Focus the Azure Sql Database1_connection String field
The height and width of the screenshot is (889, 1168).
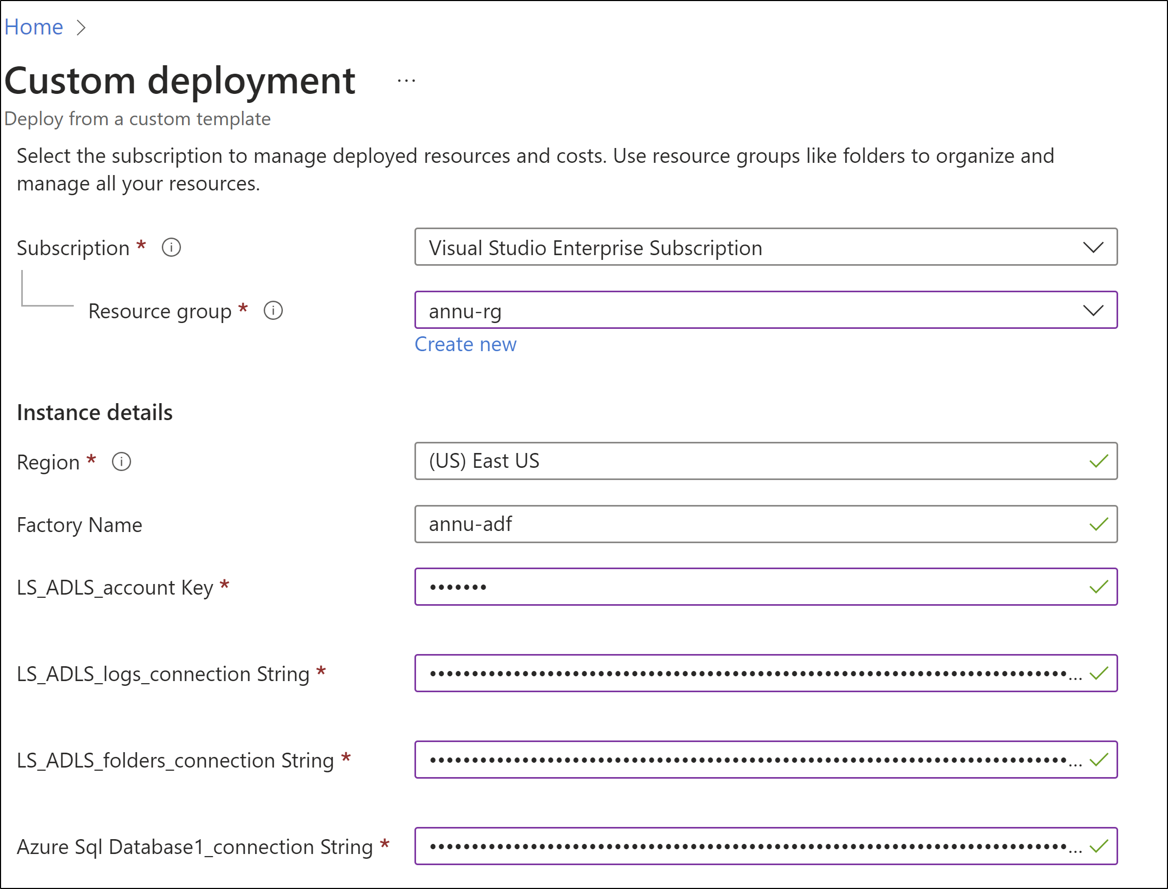(766, 847)
